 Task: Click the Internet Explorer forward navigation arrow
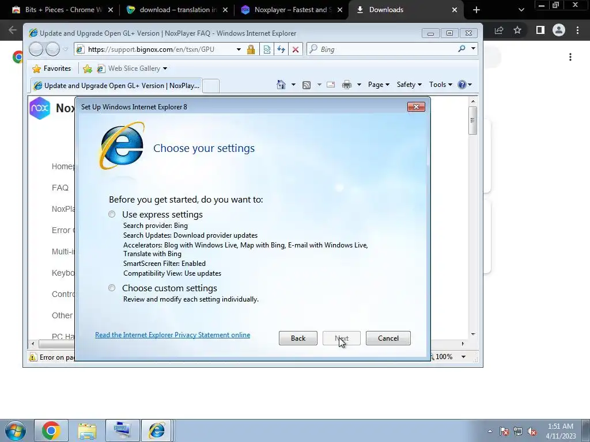click(x=52, y=49)
